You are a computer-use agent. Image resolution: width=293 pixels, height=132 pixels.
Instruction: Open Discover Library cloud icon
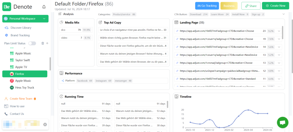point(6,28)
